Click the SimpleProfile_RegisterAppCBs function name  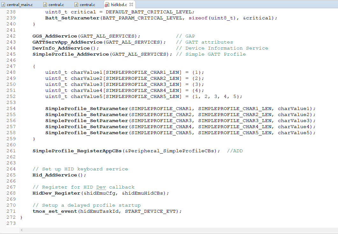(x=77, y=151)
